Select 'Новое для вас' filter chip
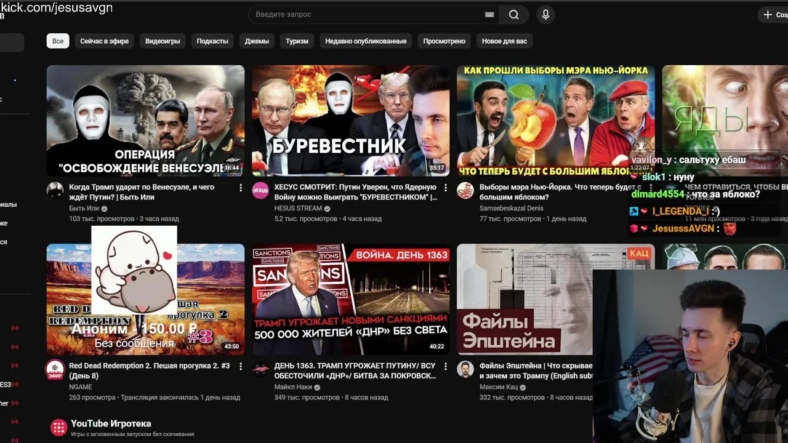Screen dimensions: 788x443 (x=504, y=41)
